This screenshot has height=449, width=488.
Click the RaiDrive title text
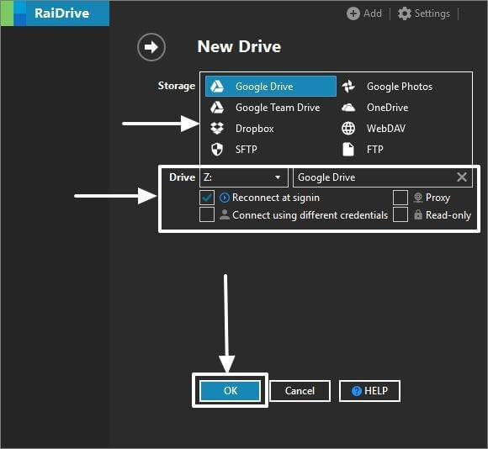click(62, 13)
